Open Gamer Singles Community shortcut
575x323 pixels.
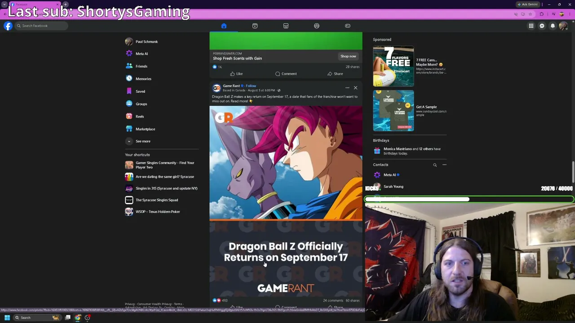pos(162,165)
